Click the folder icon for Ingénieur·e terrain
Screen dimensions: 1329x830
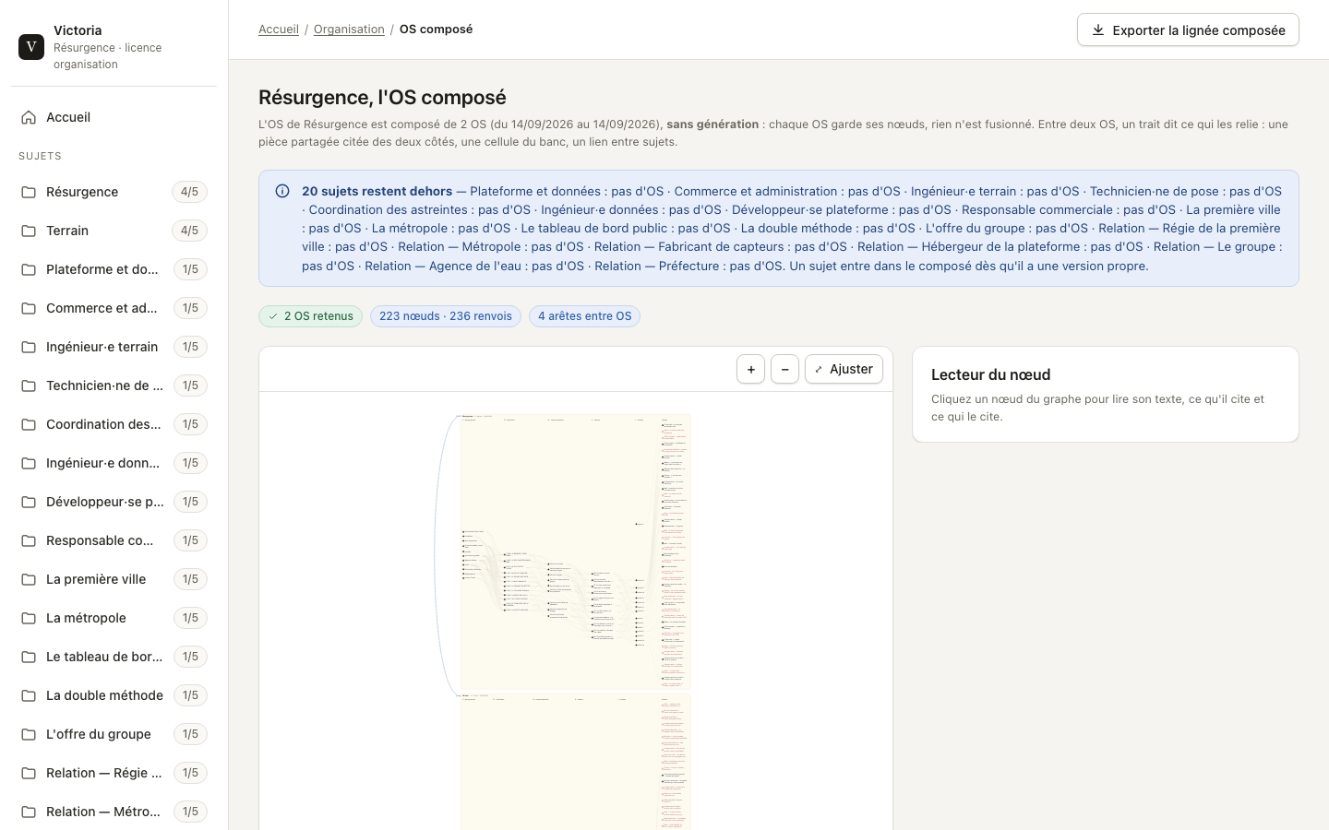pos(29,347)
